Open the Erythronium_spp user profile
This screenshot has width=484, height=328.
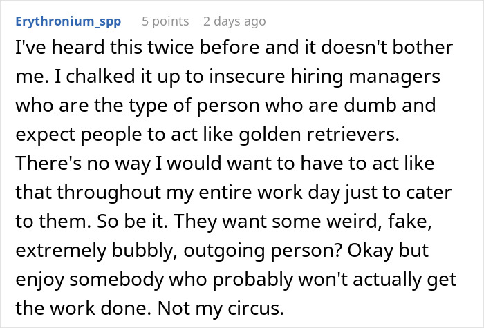pyautogui.click(x=67, y=21)
